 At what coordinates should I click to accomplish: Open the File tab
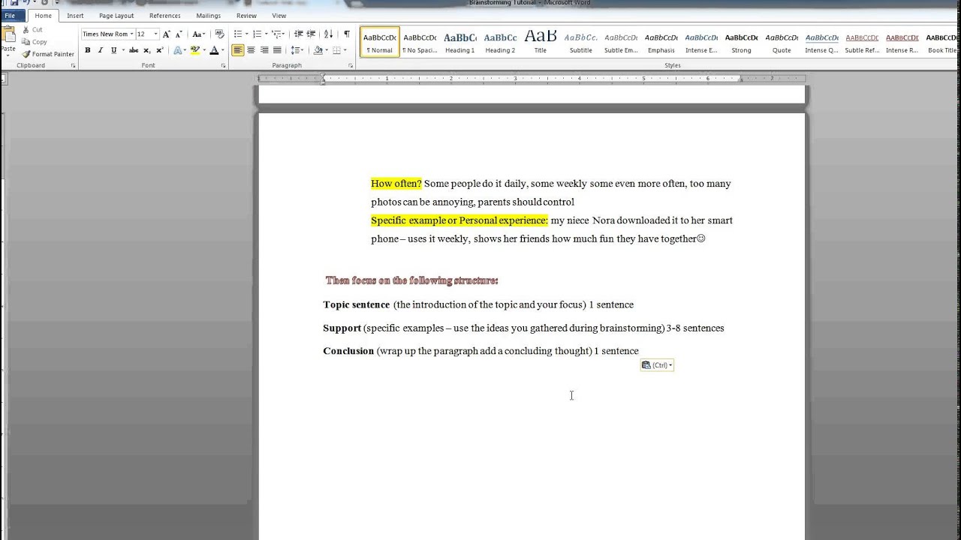[11, 16]
